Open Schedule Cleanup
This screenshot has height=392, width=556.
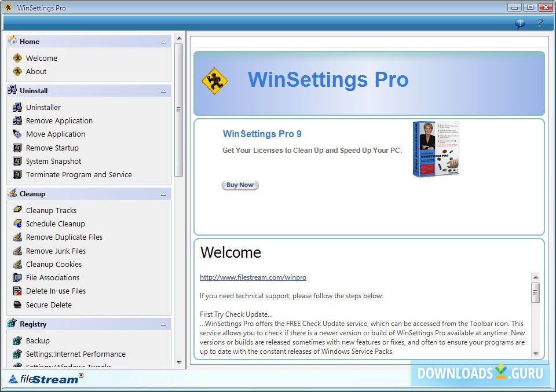tap(56, 224)
